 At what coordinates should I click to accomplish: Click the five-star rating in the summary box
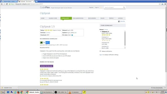[49, 30]
